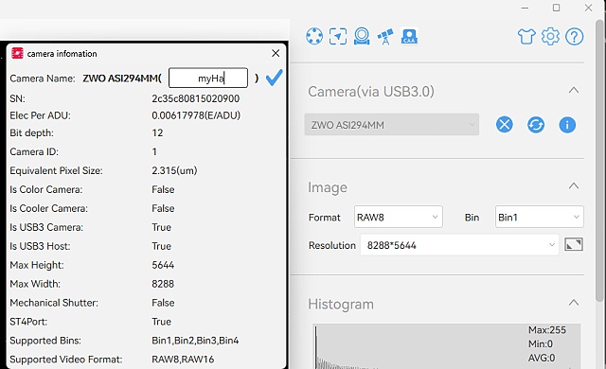Click the histogram graph area
This screenshot has height=369, width=606.
(446, 346)
